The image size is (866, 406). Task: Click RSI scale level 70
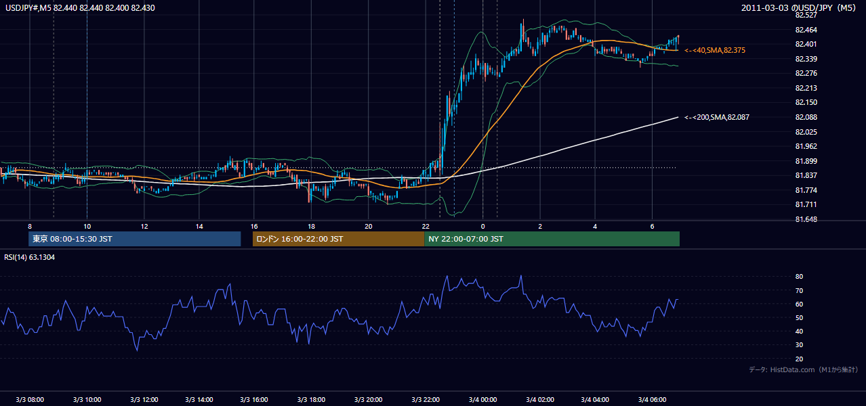click(800, 290)
